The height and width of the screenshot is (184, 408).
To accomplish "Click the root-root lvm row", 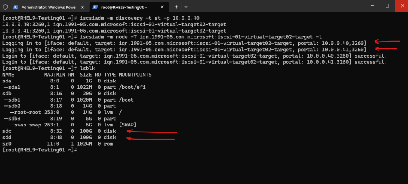I will pos(59,112).
